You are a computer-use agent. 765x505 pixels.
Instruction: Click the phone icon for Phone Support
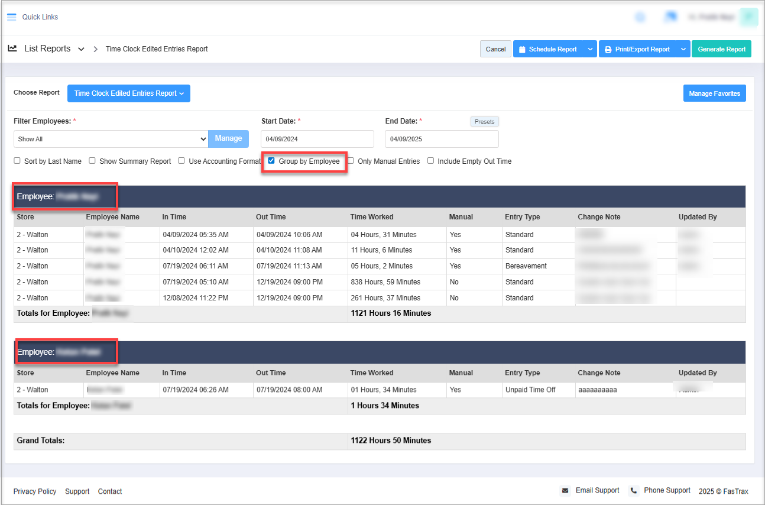pos(634,491)
